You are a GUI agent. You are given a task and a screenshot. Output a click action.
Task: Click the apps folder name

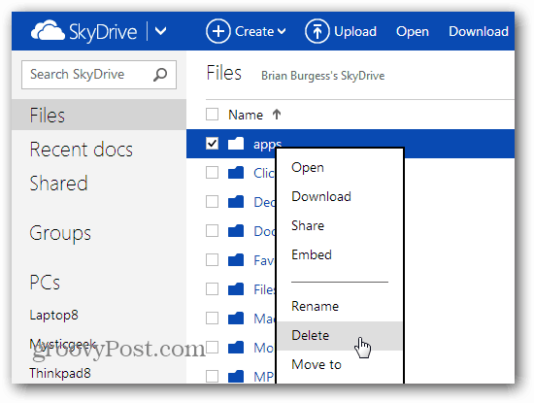click(x=267, y=145)
